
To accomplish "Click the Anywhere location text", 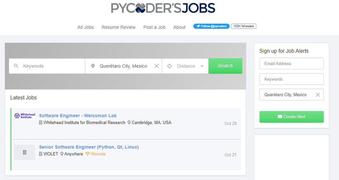I will pyautogui.click(x=74, y=154).
